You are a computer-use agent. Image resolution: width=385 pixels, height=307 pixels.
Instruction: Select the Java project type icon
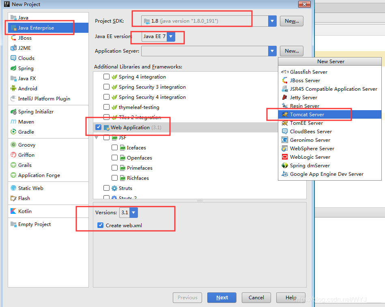13,17
